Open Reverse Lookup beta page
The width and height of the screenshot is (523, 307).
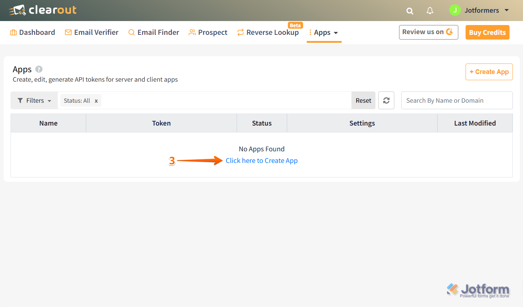pos(268,32)
